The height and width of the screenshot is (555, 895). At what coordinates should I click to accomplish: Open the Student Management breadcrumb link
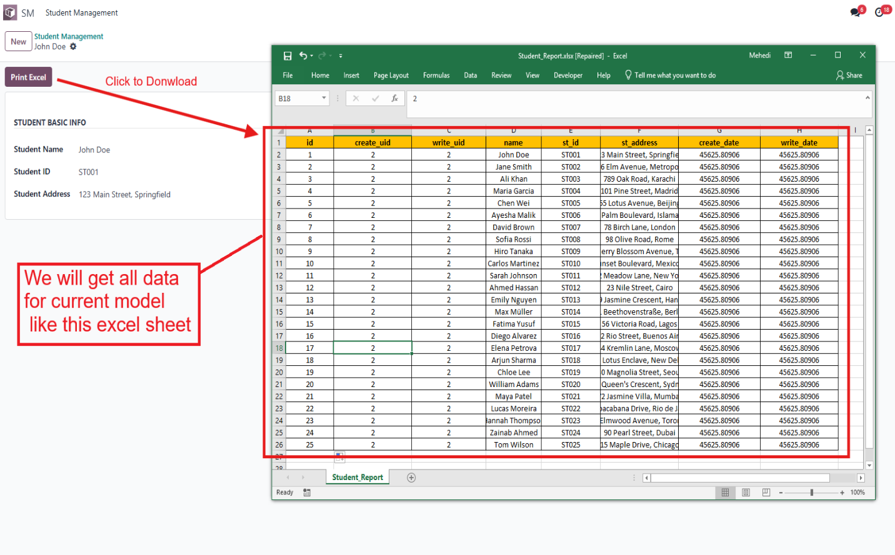point(69,36)
